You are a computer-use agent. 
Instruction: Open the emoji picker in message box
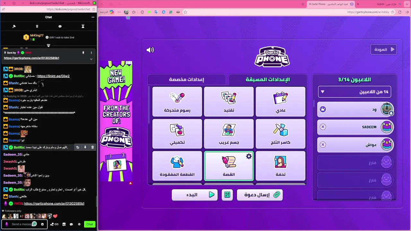click(42, 224)
